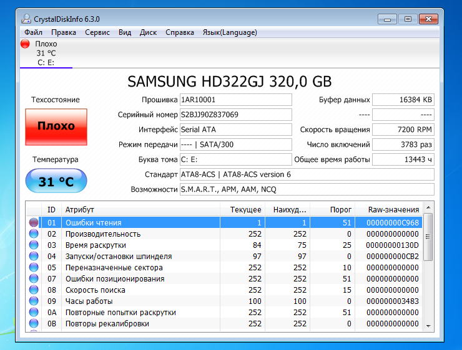Click blue orb for 07 Ошибки позиционирования
The width and height of the screenshot is (462, 350).
coord(34,278)
